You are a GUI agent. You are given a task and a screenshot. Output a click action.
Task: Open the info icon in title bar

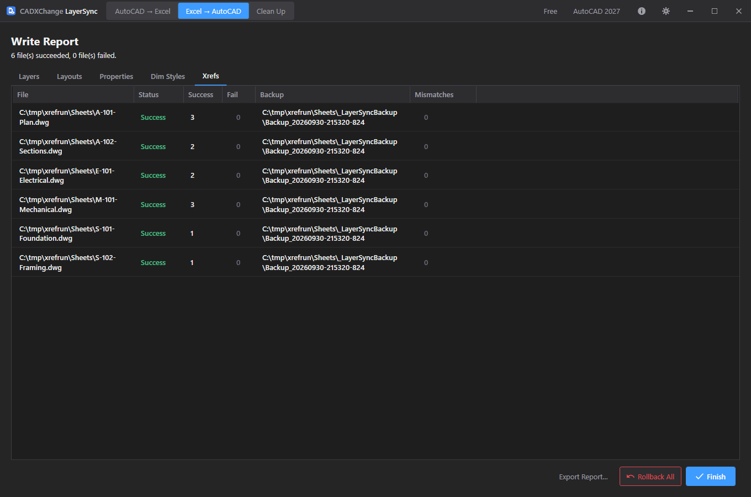coord(642,11)
